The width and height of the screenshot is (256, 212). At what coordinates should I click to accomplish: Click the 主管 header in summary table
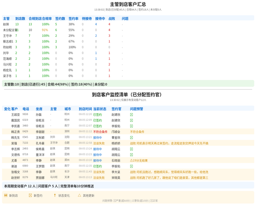[x=6, y=18]
